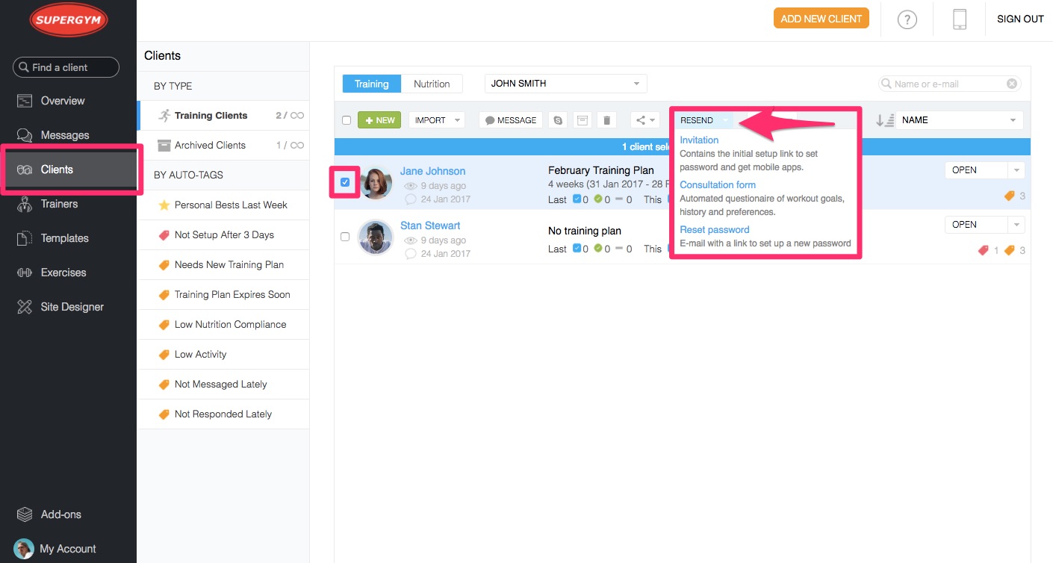
Task: Open the help question mark icon
Action: point(907,20)
